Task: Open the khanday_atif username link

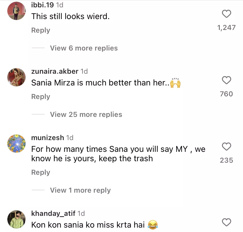Action: pyautogui.click(x=53, y=213)
